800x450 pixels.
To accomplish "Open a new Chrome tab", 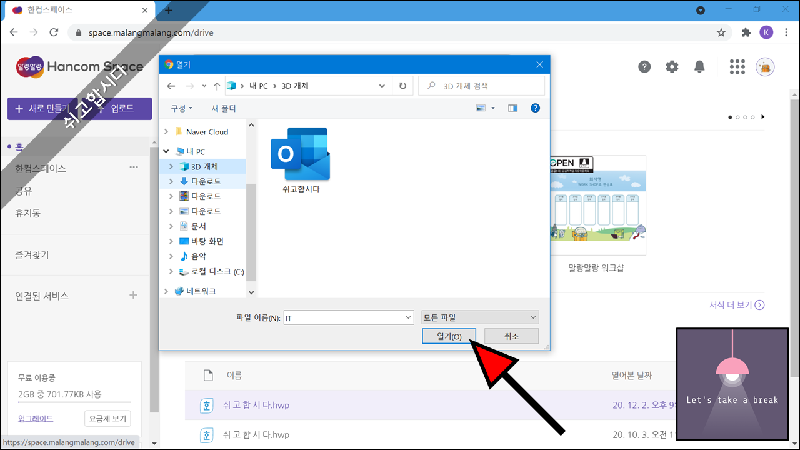I will 169,11.
